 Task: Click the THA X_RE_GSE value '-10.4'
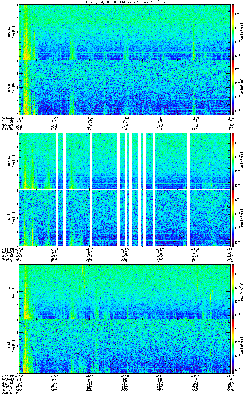point(19,118)
